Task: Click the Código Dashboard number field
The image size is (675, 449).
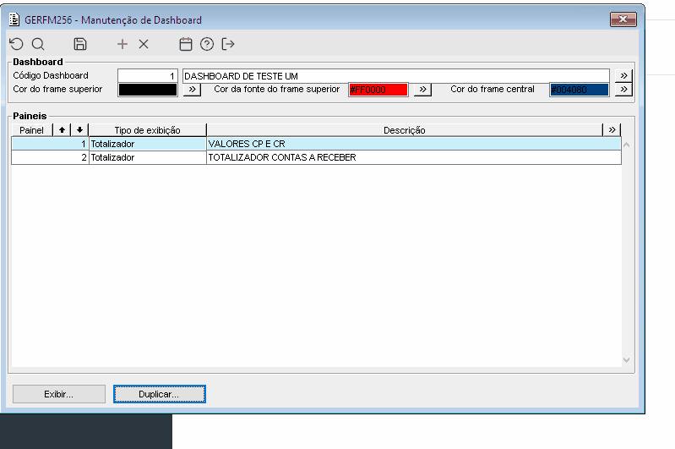Action: (148, 76)
